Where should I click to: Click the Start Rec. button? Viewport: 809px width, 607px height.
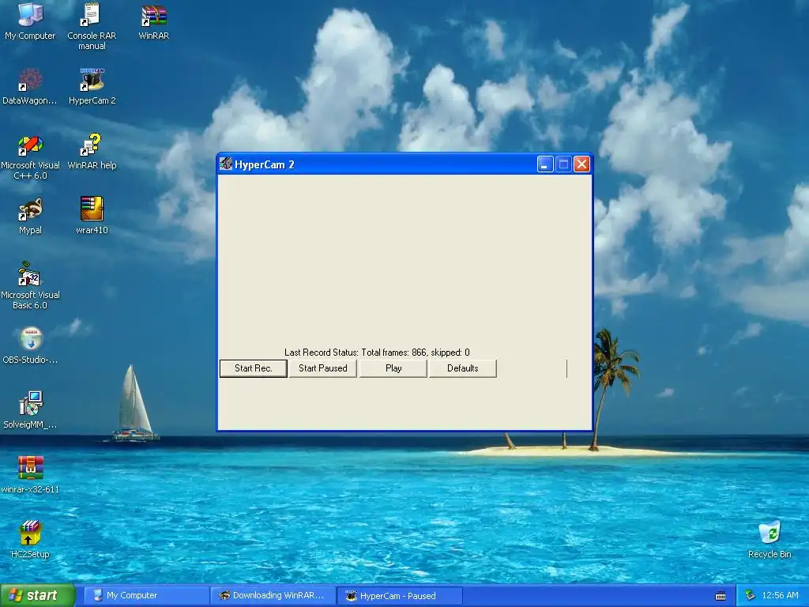click(x=254, y=368)
